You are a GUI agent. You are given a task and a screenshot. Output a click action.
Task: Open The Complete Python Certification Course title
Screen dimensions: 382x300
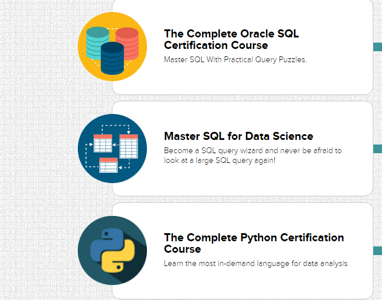click(x=254, y=243)
